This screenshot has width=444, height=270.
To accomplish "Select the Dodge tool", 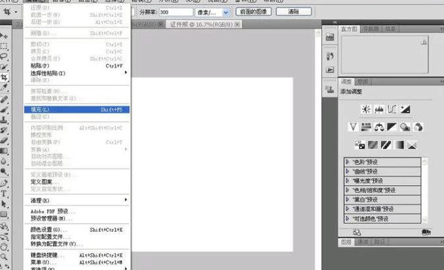I will coord(4,171).
